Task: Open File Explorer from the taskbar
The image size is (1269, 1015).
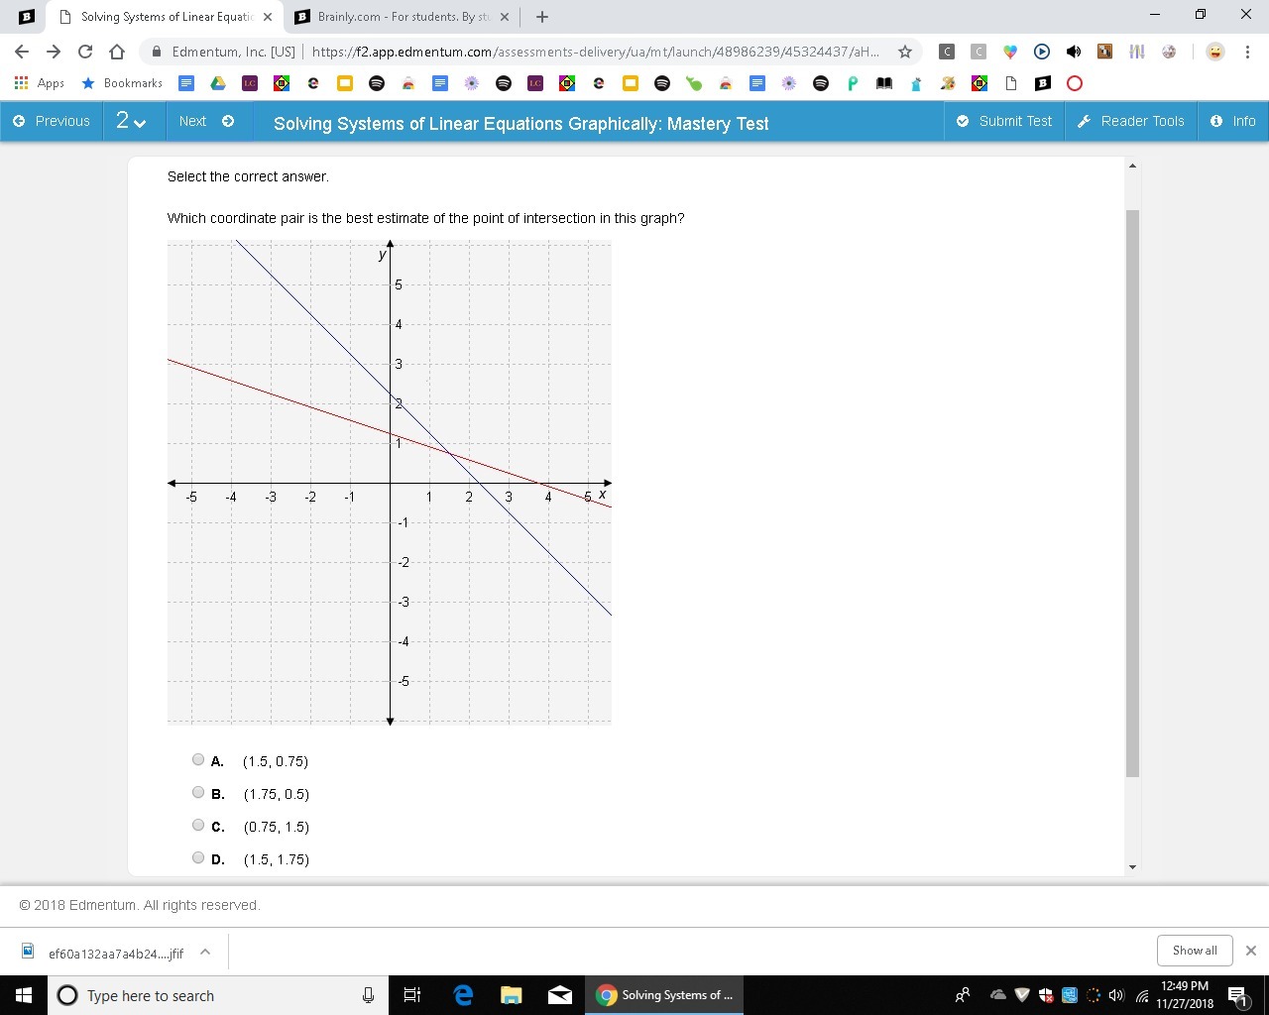Action: pyautogui.click(x=511, y=994)
